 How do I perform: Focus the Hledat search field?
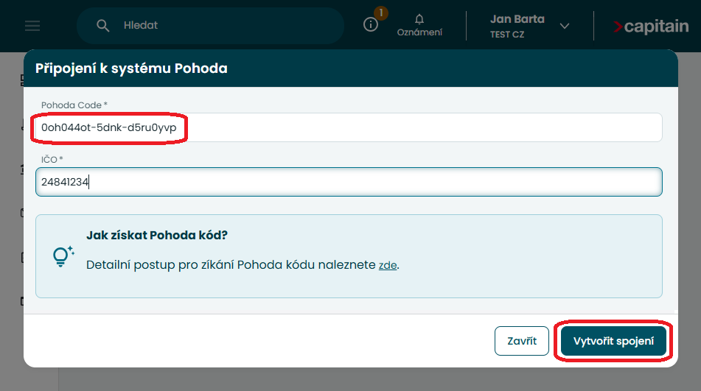pos(210,26)
